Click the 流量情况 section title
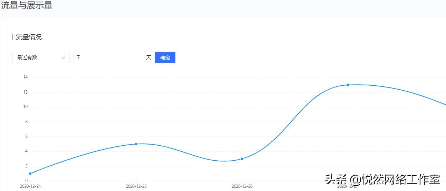 [x=29, y=37]
